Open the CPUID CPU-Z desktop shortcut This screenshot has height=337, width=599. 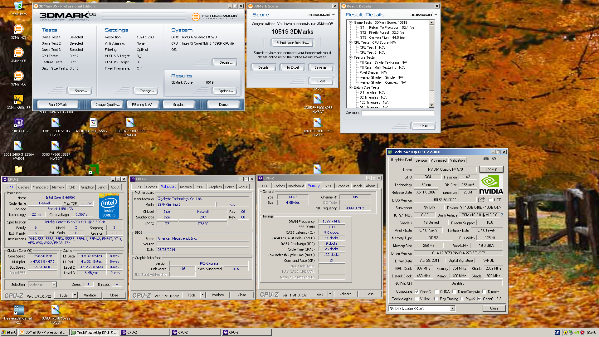18,125
